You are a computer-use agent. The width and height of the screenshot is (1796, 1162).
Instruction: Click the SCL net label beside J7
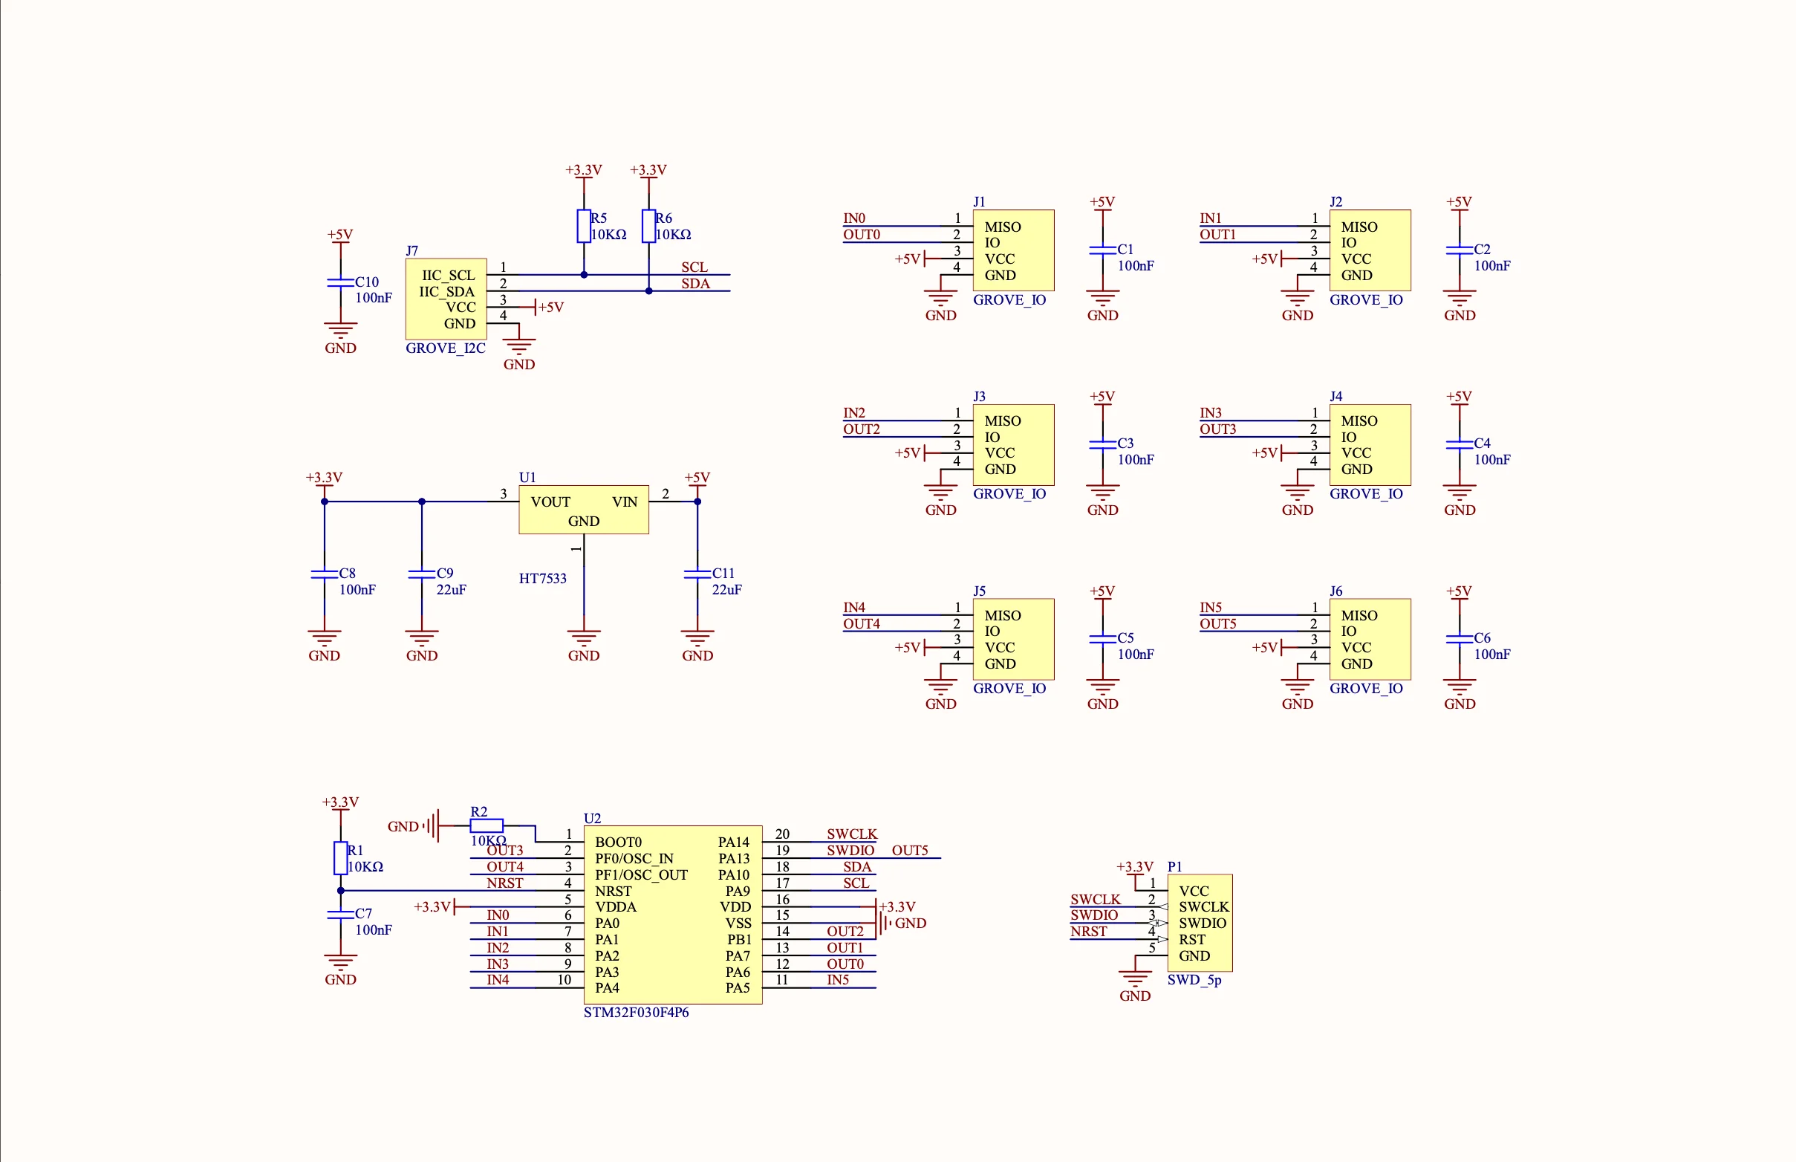tap(694, 267)
